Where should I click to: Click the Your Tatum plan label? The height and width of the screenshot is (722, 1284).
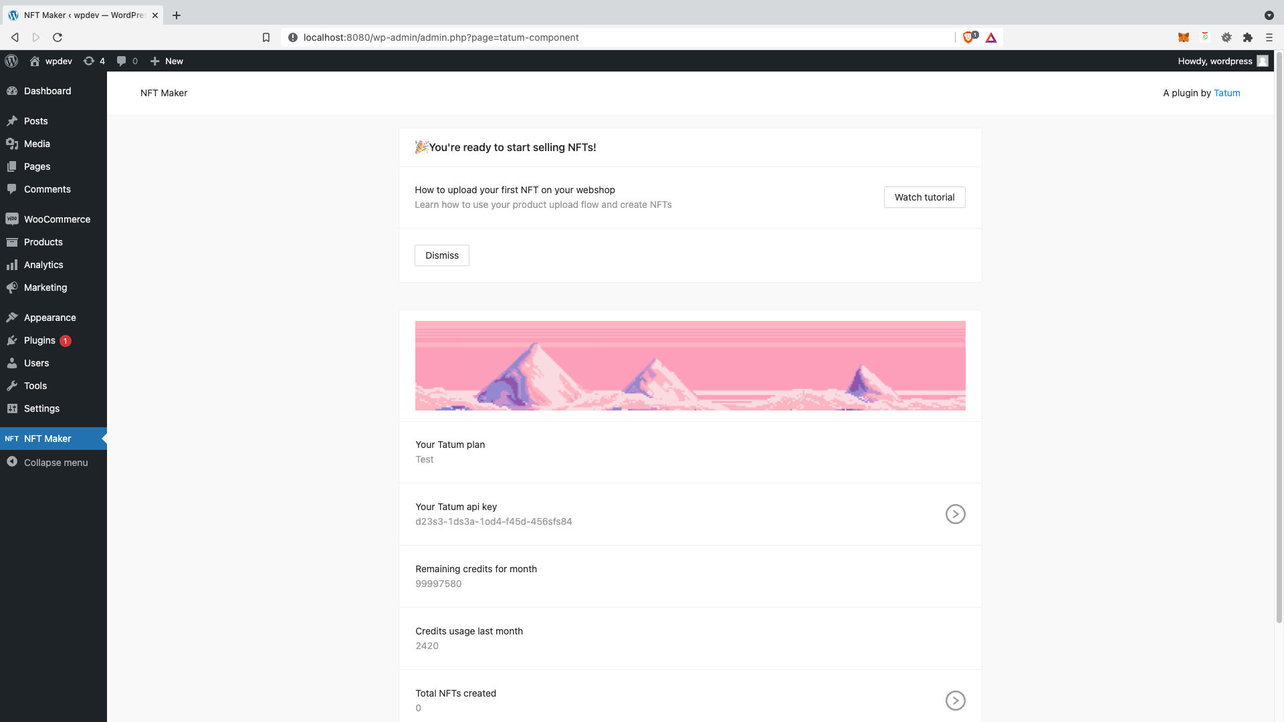click(x=450, y=445)
